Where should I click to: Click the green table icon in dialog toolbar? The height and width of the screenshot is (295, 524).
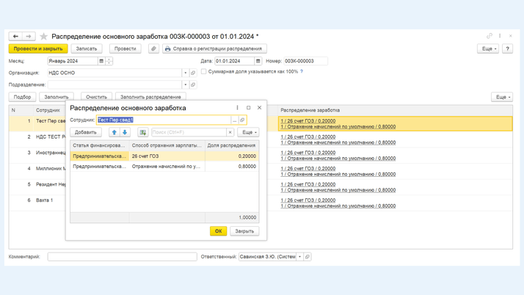(x=142, y=133)
